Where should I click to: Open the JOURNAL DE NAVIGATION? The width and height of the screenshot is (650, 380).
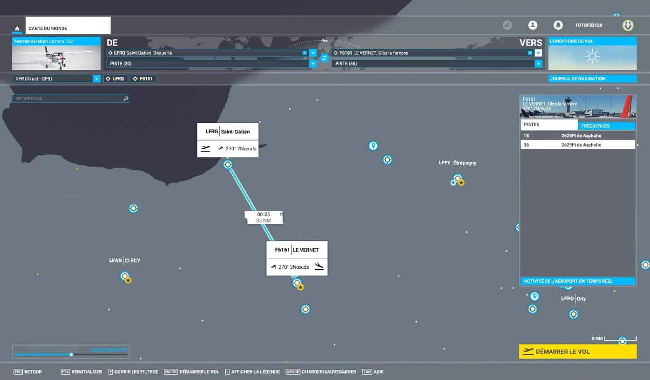pos(592,79)
